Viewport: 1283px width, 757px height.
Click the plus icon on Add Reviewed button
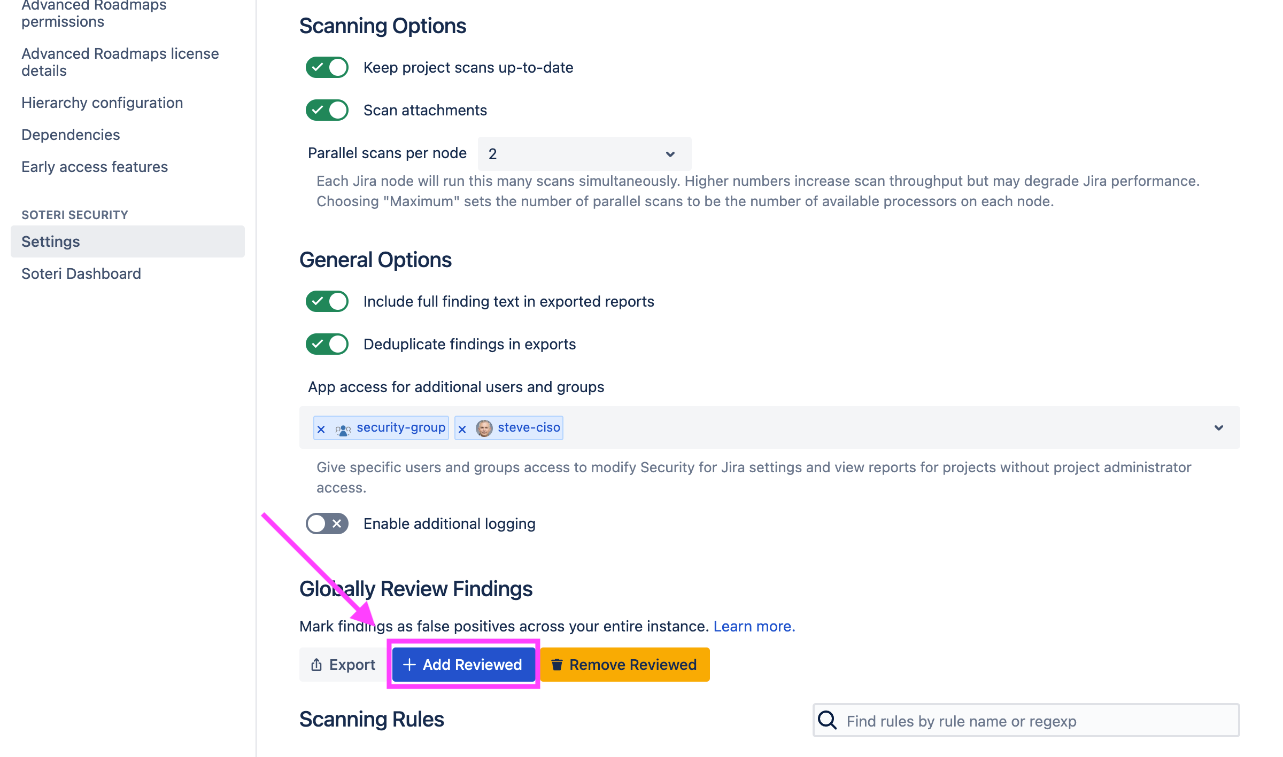click(x=409, y=664)
